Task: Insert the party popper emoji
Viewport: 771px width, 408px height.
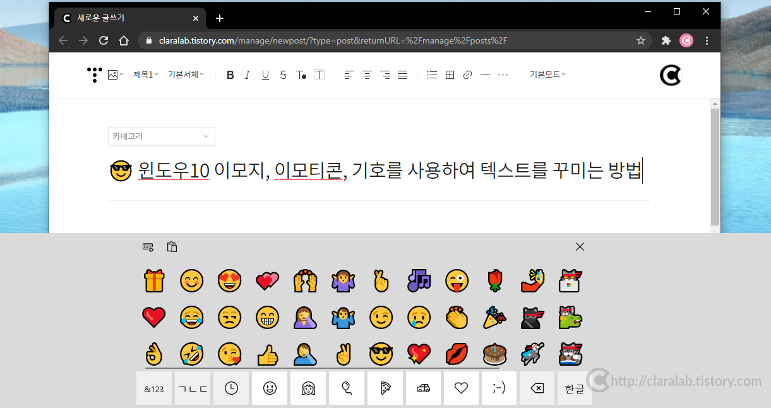Action: pos(494,317)
